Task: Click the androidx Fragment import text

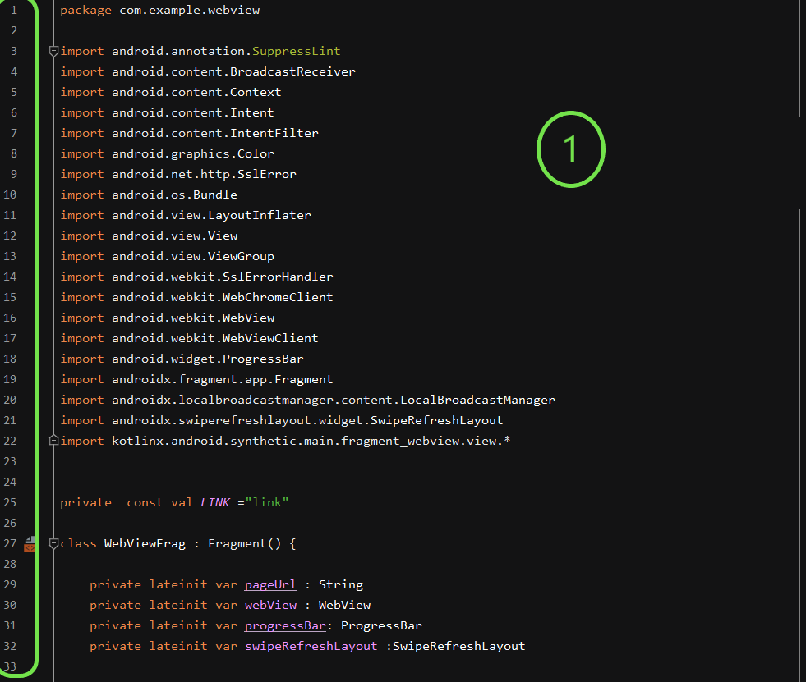Action: pyautogui.click(x=223, y=379)
